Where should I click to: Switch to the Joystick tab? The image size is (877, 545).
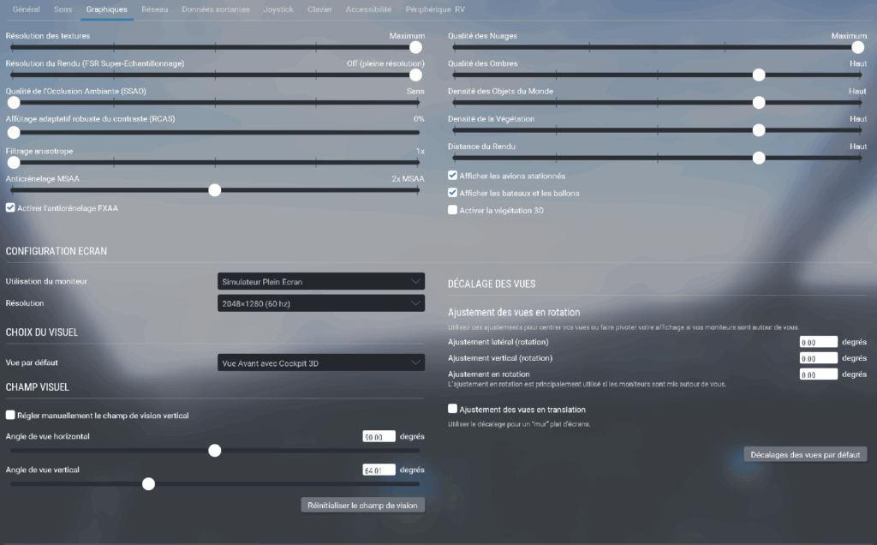click(x=278, y=9)
